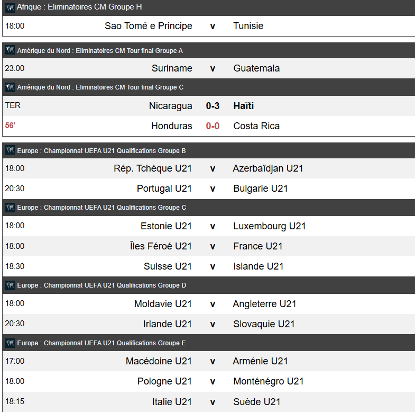
Task: Open Moldavie U21 v Angleterre U21 match
Action: pos(209,304)
